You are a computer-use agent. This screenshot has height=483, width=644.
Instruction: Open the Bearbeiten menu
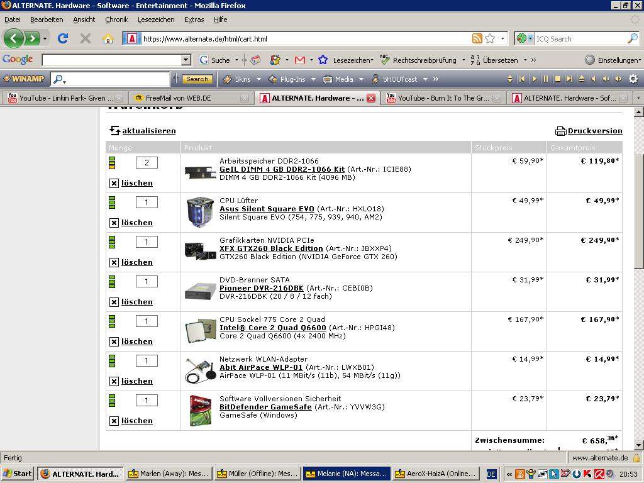(x=47, y=19)
